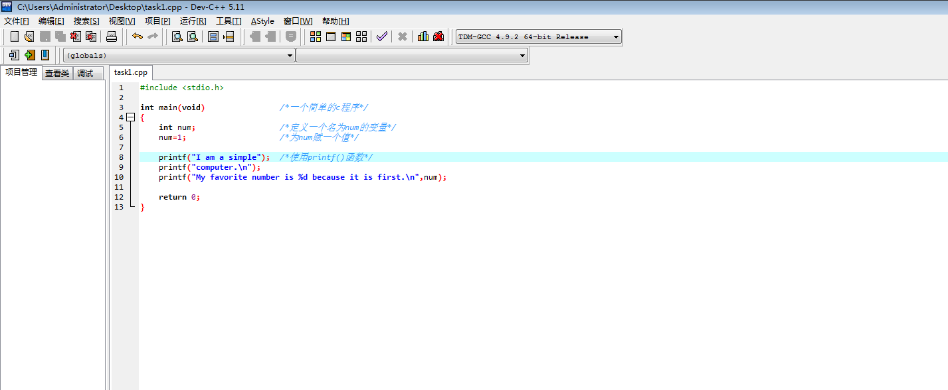Click the Go to Line icon
The width and height of the screenshot is (948, 390).
229,36
